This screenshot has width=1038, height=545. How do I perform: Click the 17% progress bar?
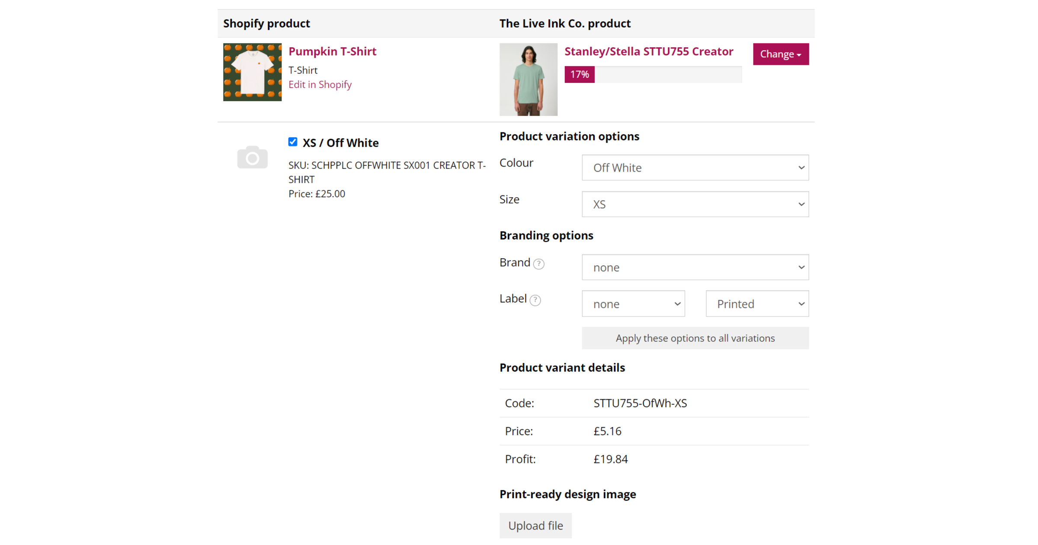tap(579, 74)
